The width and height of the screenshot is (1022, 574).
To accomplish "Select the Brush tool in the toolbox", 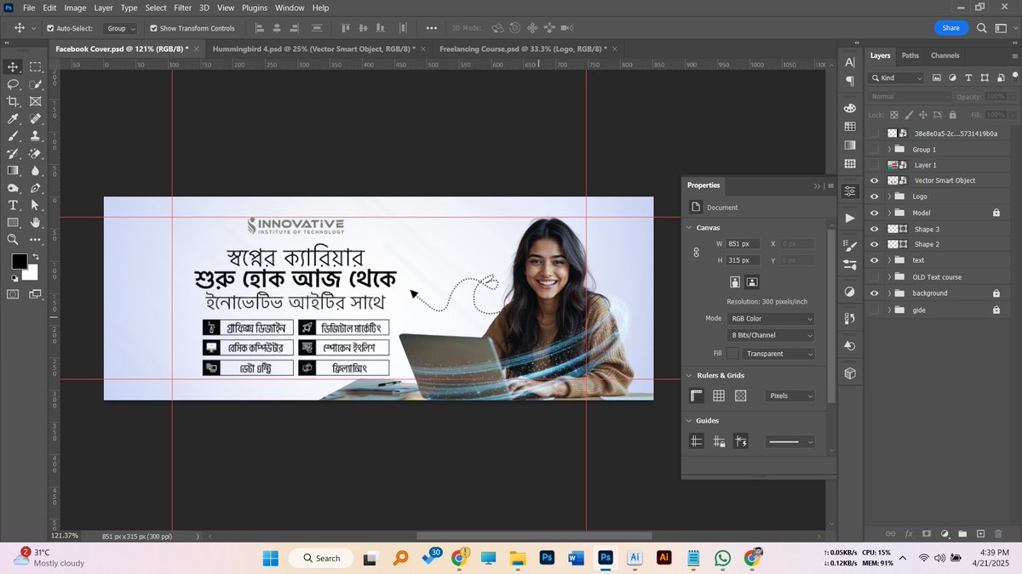I will point(14,136).
